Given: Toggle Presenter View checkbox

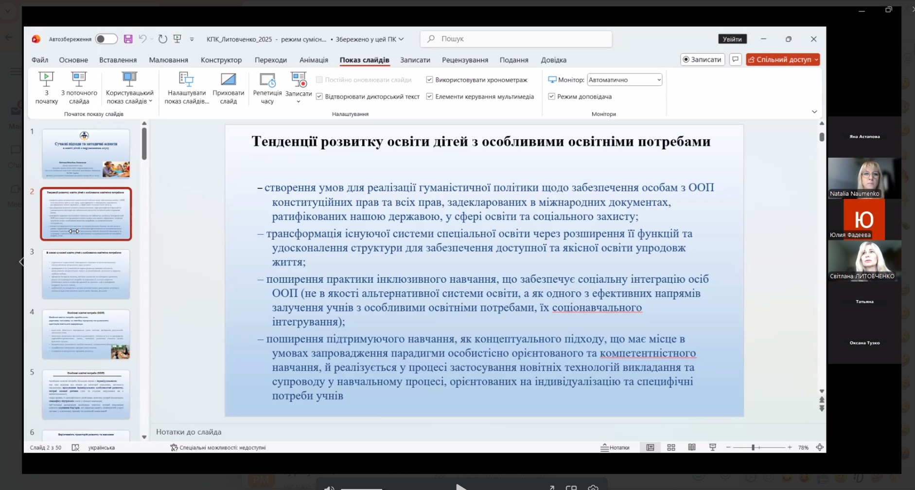Looking at the screenshot, I should pyautogui.click(x=551, y=96).
